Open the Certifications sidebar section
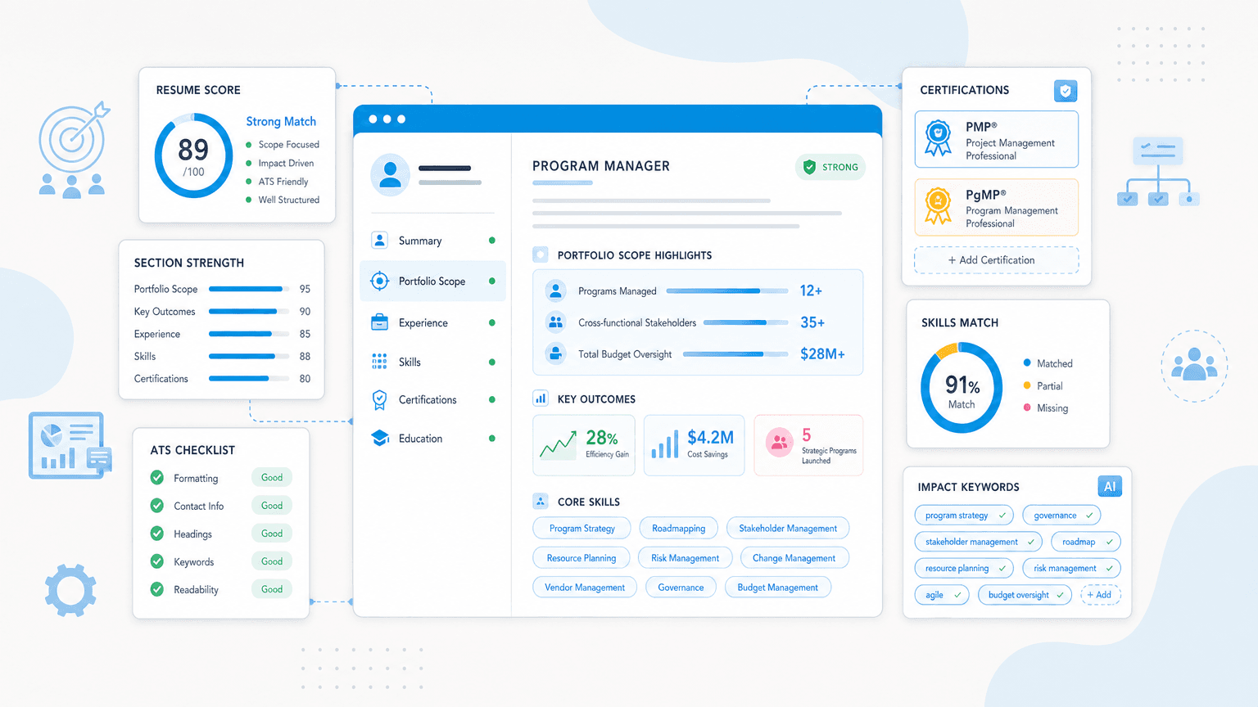 coord(432,399)
